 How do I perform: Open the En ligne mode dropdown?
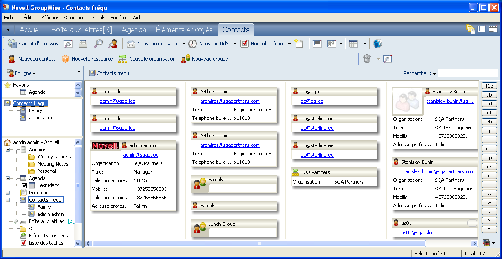[x=21, y=73]
